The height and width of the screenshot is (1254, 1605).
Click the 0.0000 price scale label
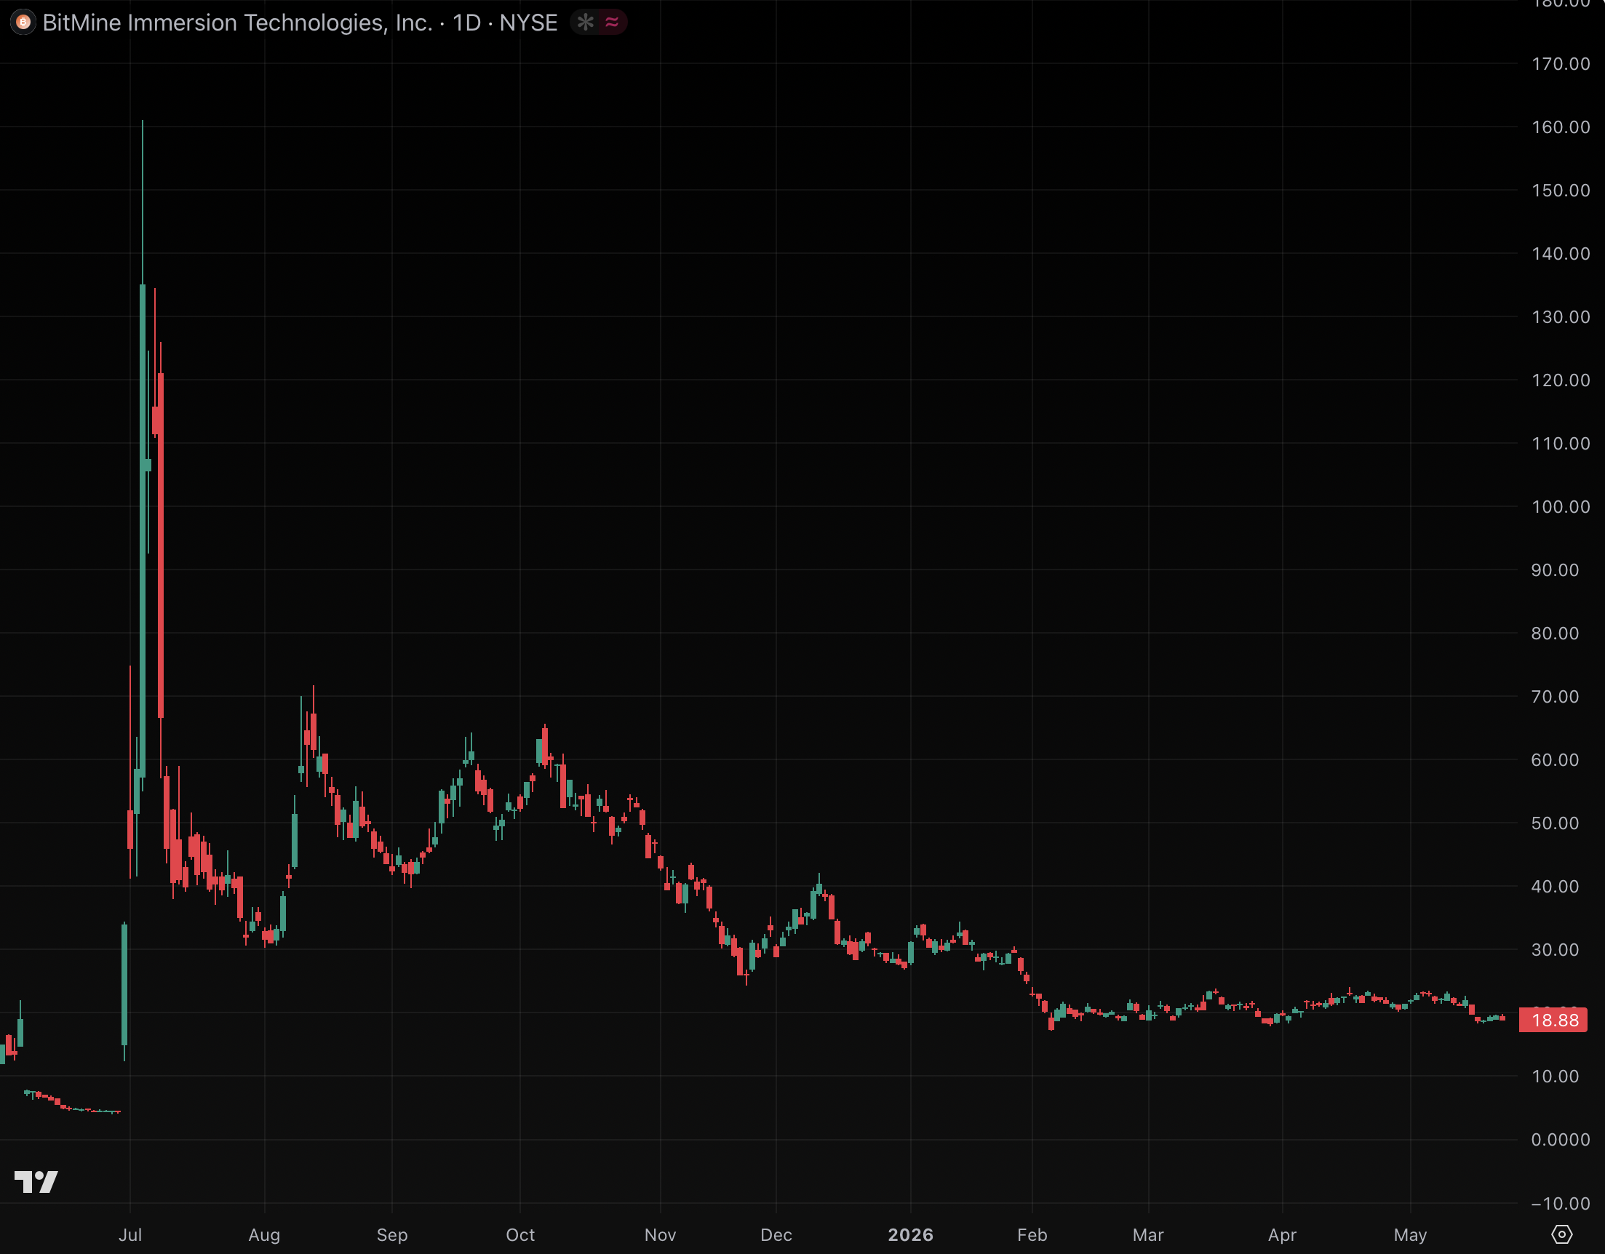click(x=1561, y=1139)
